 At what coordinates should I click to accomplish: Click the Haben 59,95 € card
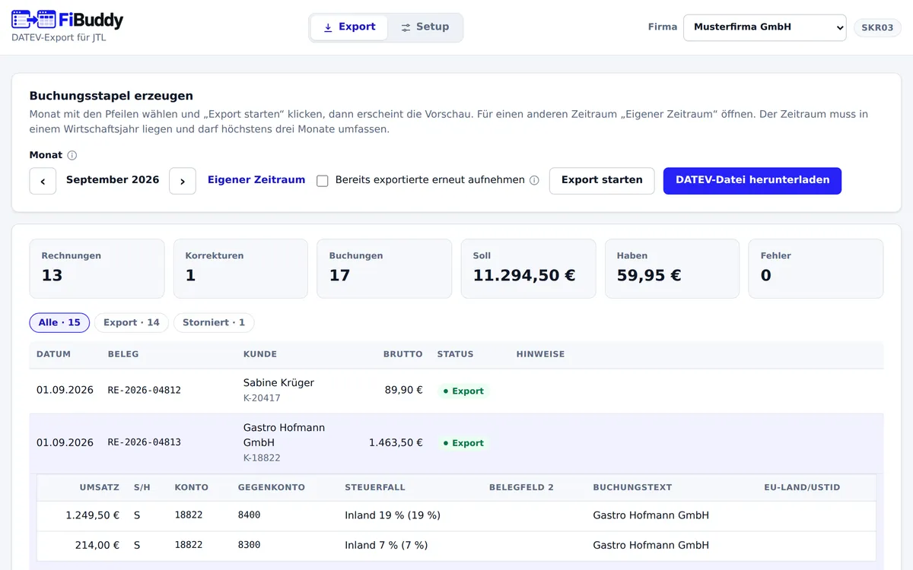[672, 269]
